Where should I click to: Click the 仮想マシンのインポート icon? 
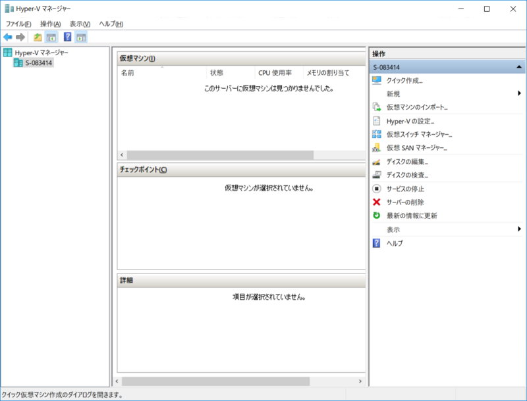(x=377, y=107)
